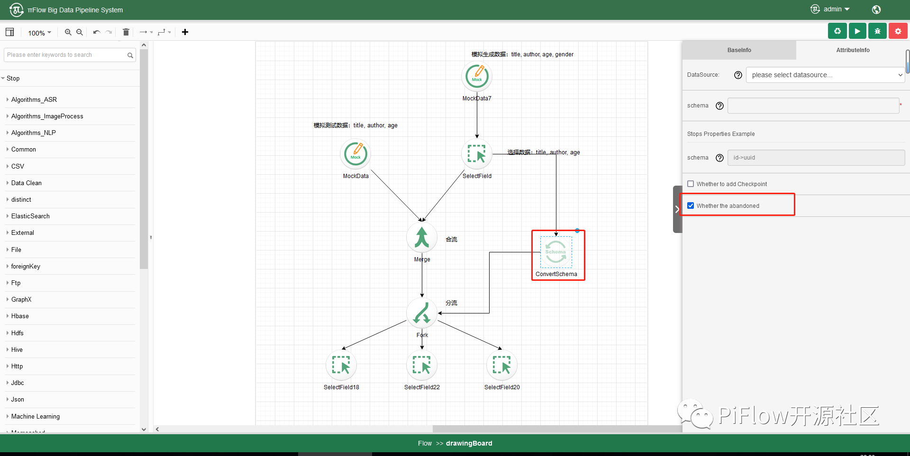Click the Flow breadcrumb link in footer
910x456 pixels.
[x=425, y=443]
